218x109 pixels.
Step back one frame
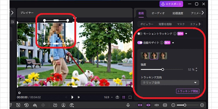click(x=66, y=97)
